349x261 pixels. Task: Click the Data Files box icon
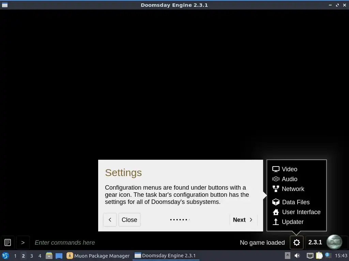(276, 202)
